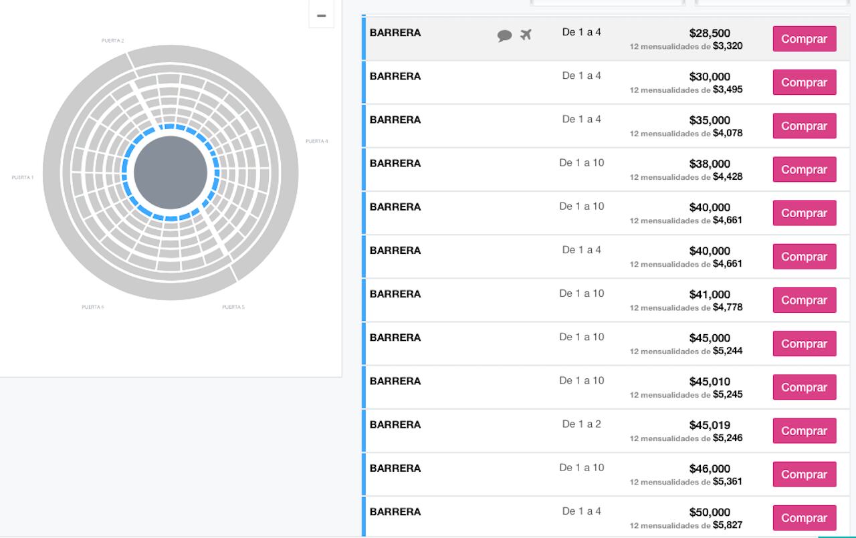Buy the $38,000 Barrera ticket
Image resolution: width=856 pixels, height=538 pixels.
point(804,170)
